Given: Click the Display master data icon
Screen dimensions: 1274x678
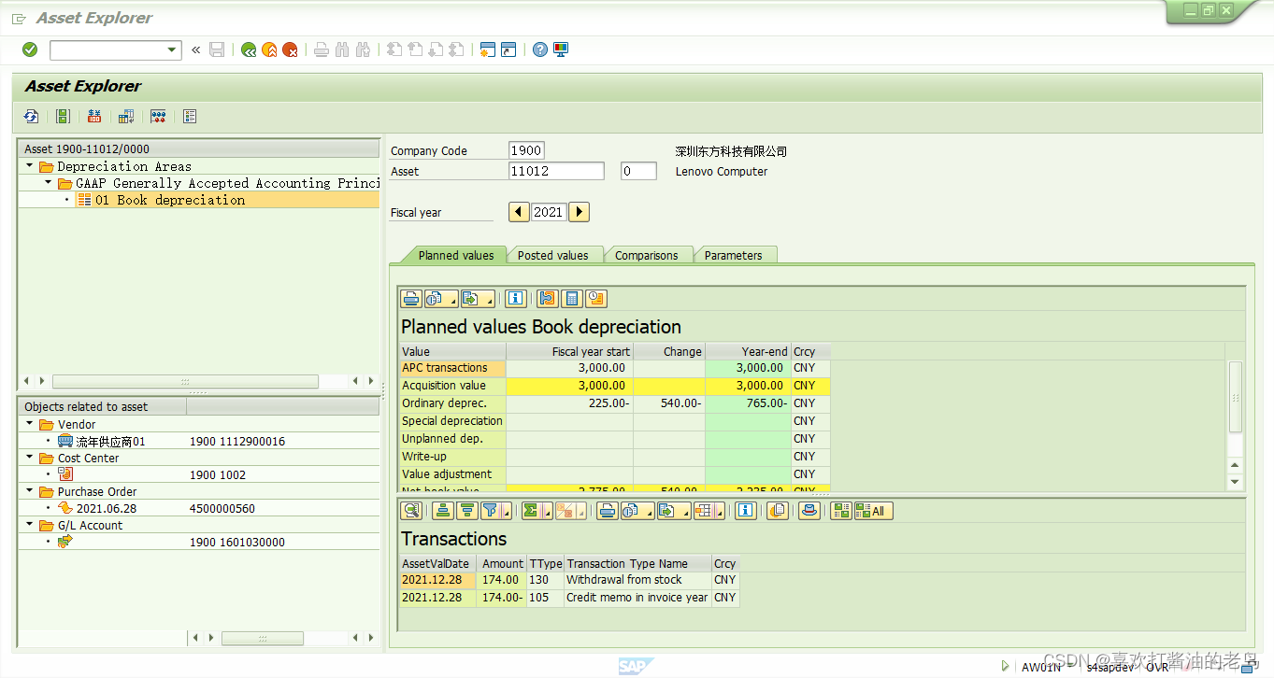Looking at the screenshot, I should (x=63, y=117).
